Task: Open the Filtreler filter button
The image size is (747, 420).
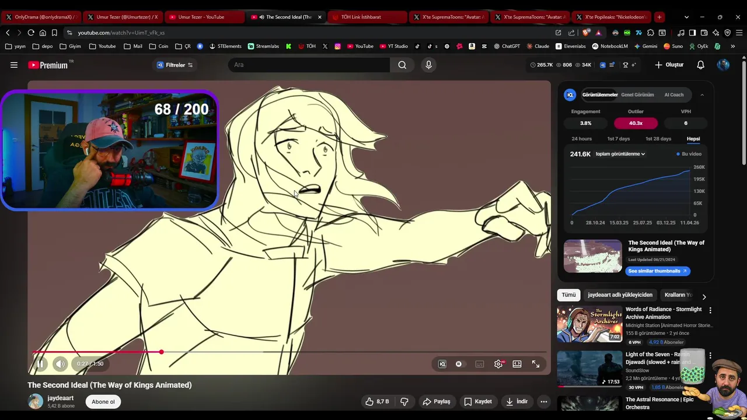Action: [174, 65]
